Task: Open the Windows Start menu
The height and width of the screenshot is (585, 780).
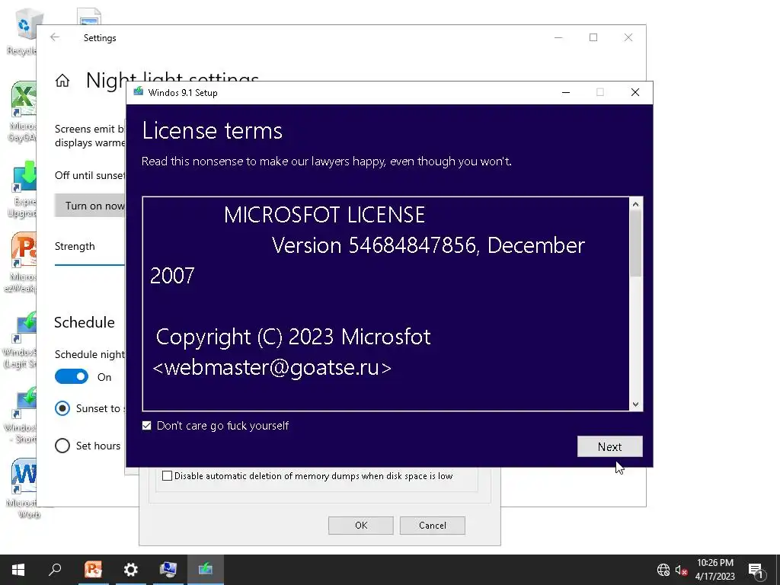Action: point(18,570)
